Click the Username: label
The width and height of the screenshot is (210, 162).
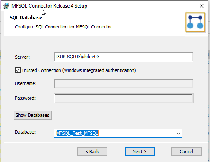coord(26,83)
